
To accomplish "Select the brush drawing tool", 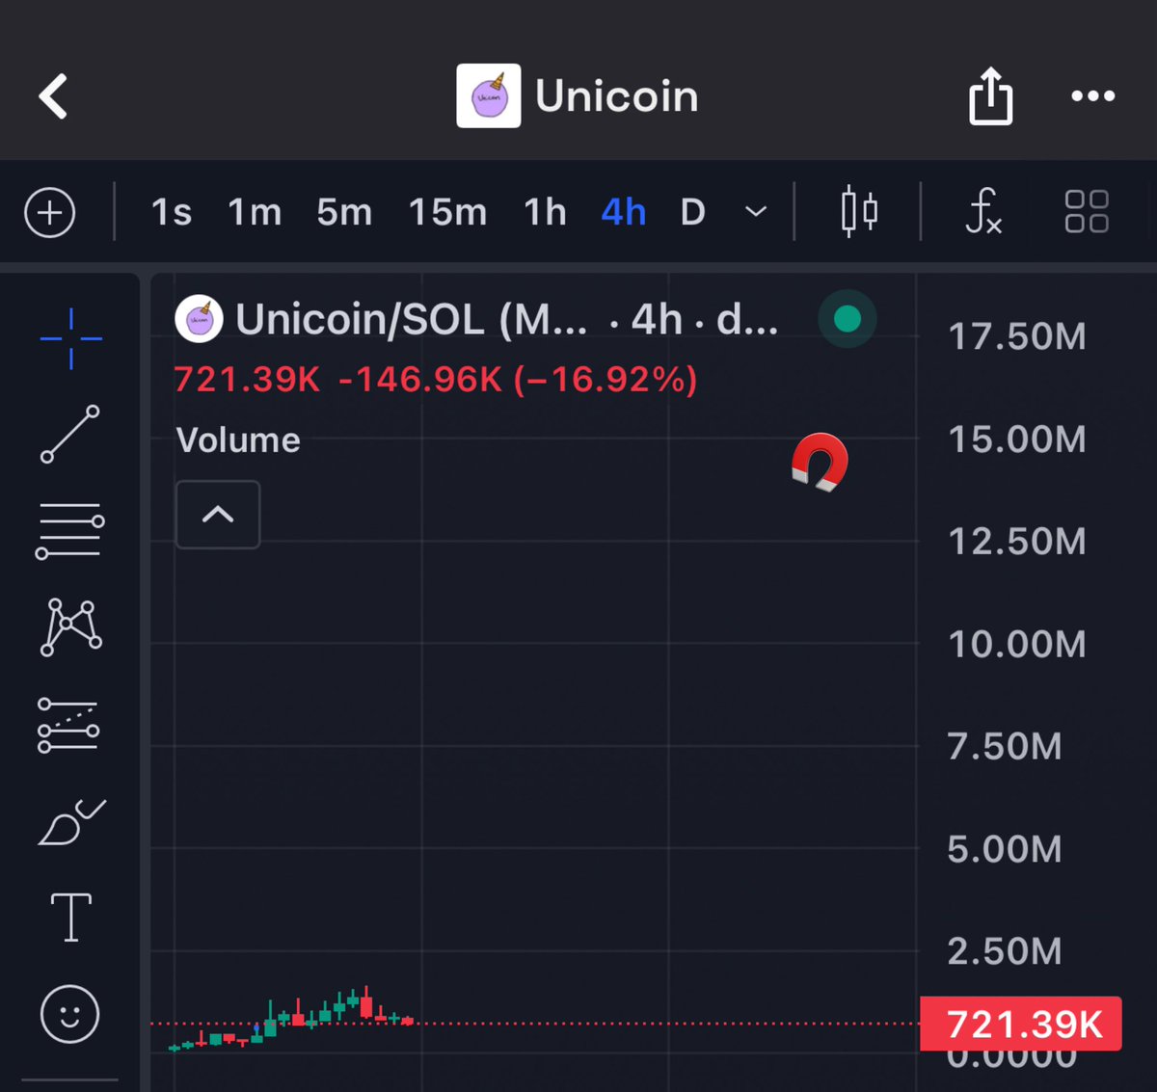I will pos(71,822).
